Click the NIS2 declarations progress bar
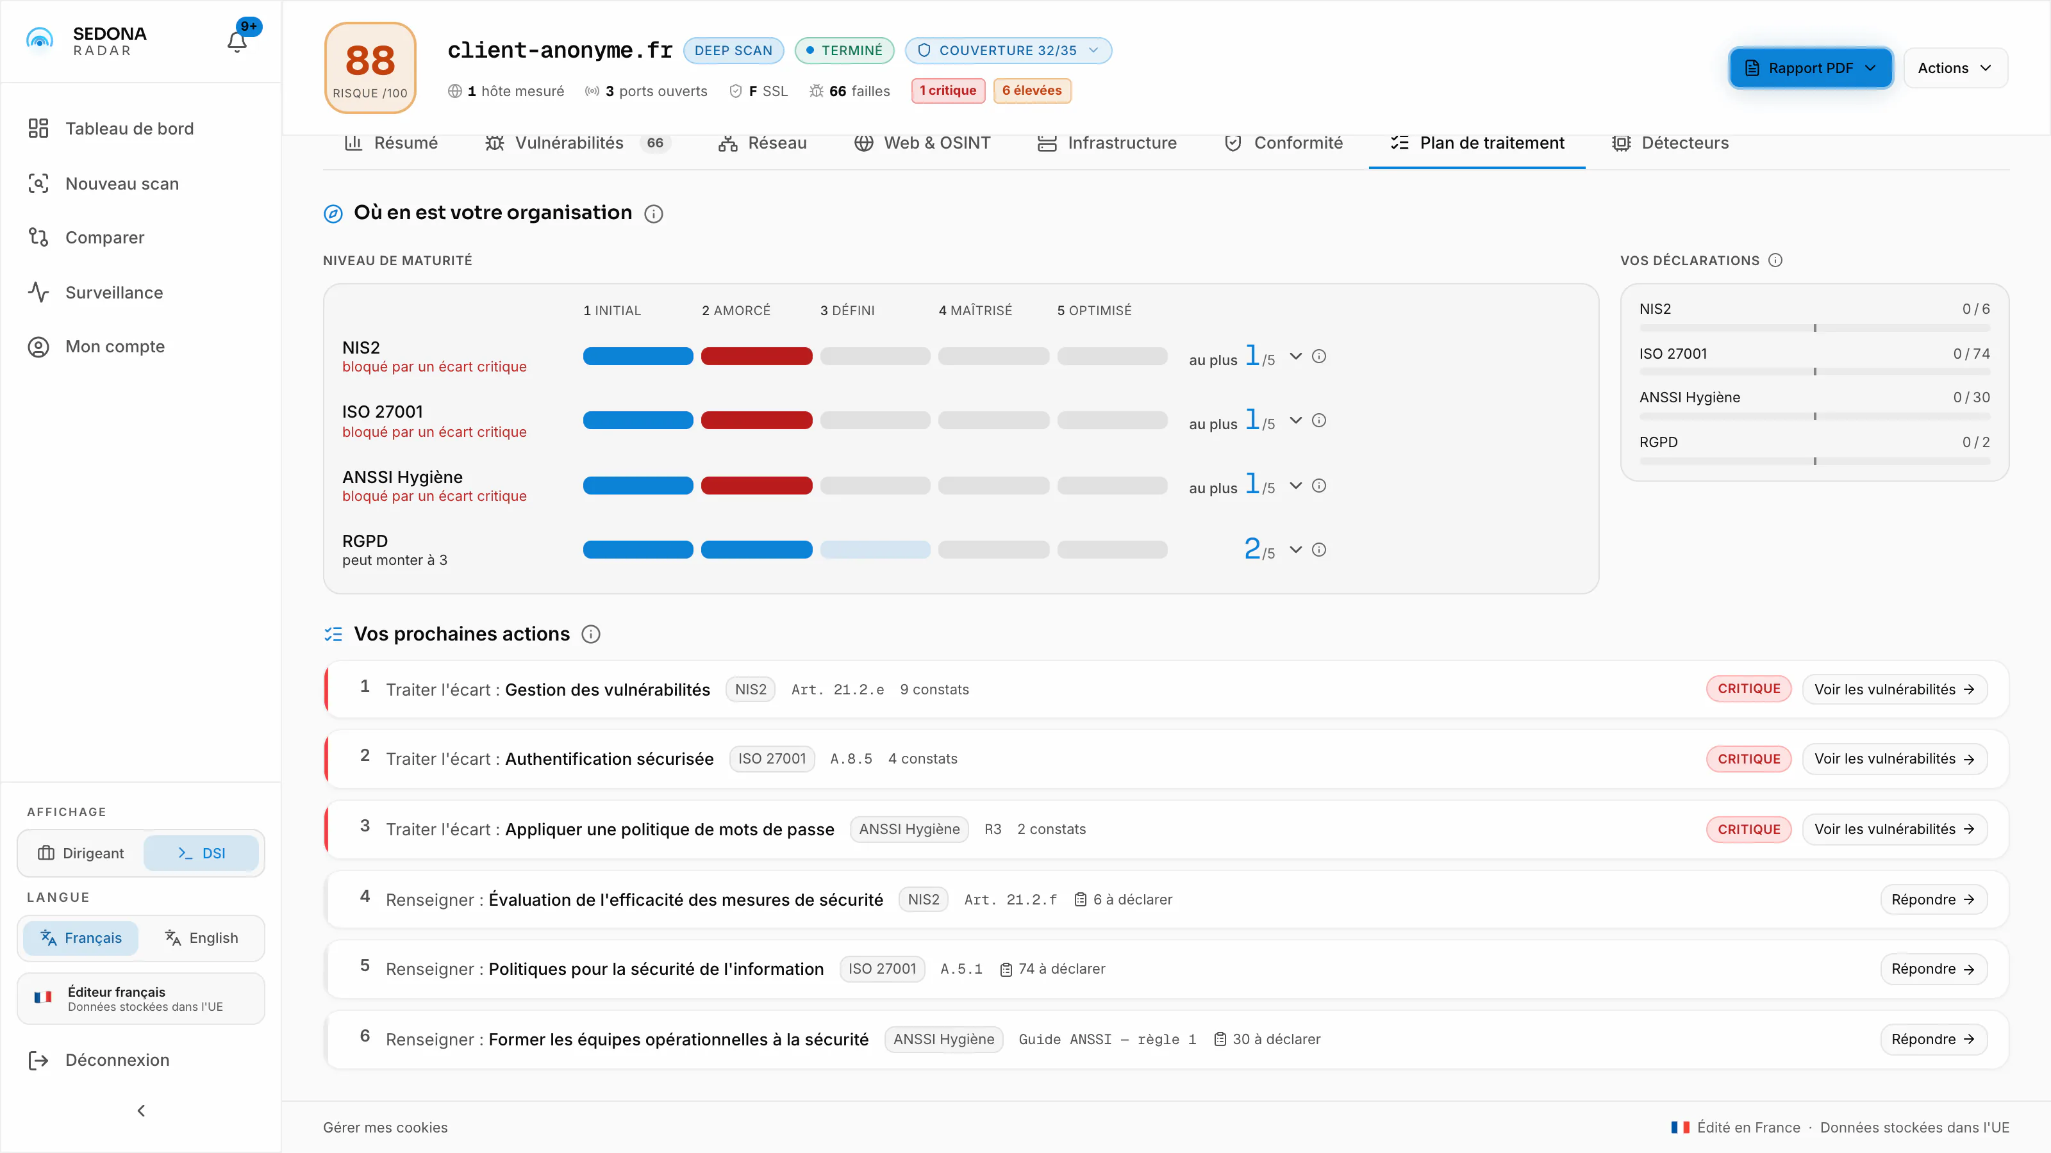Viewport: 2051px width, 1153px height. [x=1814, y=328]
